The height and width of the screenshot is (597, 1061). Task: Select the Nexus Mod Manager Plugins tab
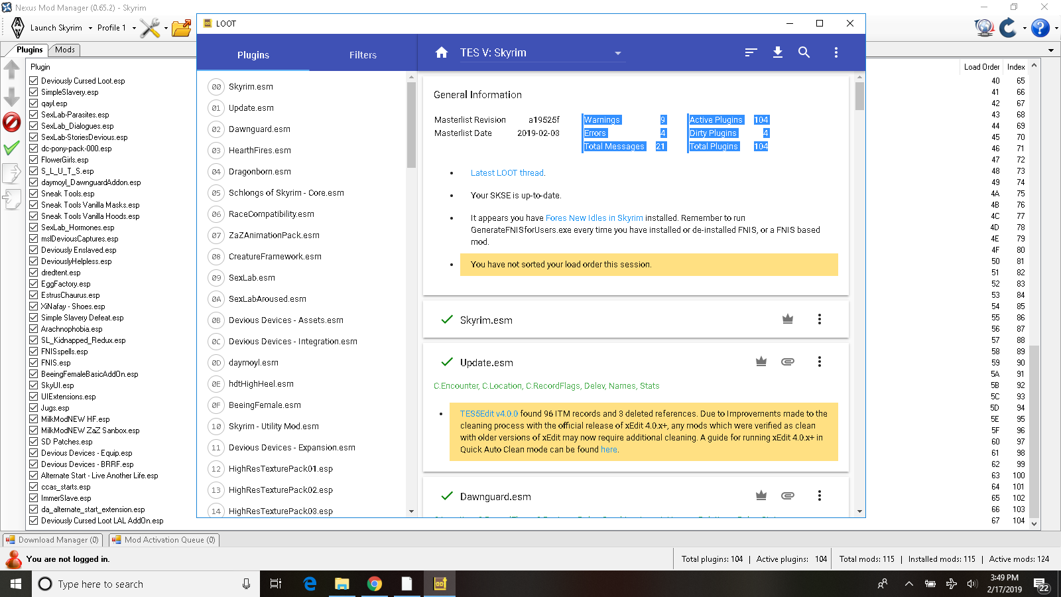click(x=29, y=50)
